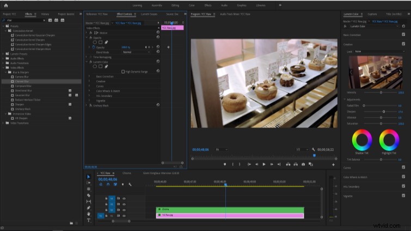Select the Type tool
The image size is (411, 231).
tap(89, 220)
